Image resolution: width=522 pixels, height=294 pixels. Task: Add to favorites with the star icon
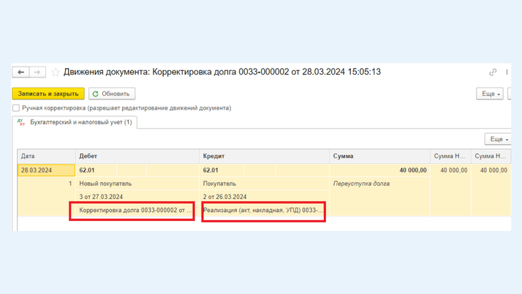point(56,72)
